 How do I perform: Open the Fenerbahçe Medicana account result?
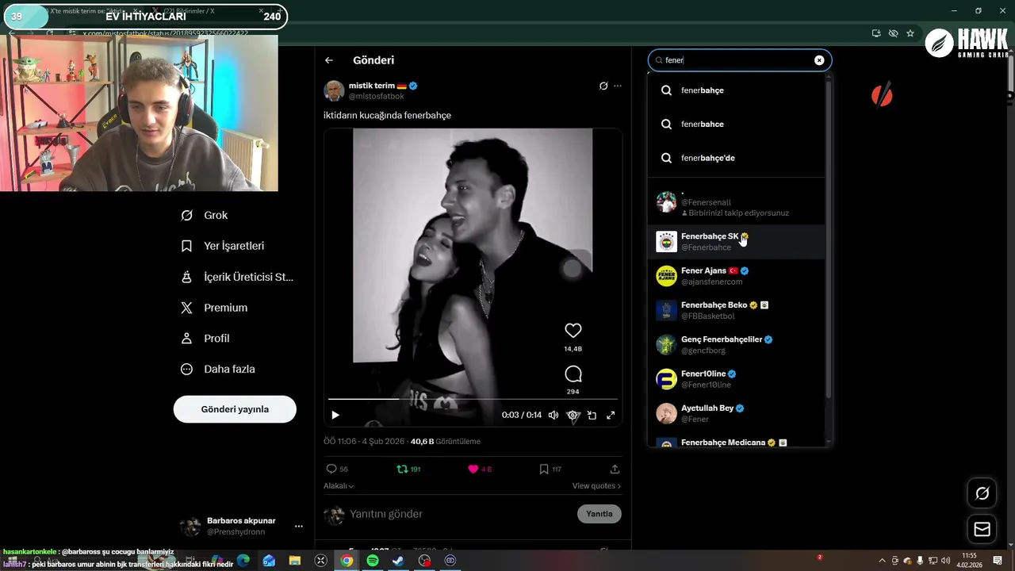(x=737, y=441)
